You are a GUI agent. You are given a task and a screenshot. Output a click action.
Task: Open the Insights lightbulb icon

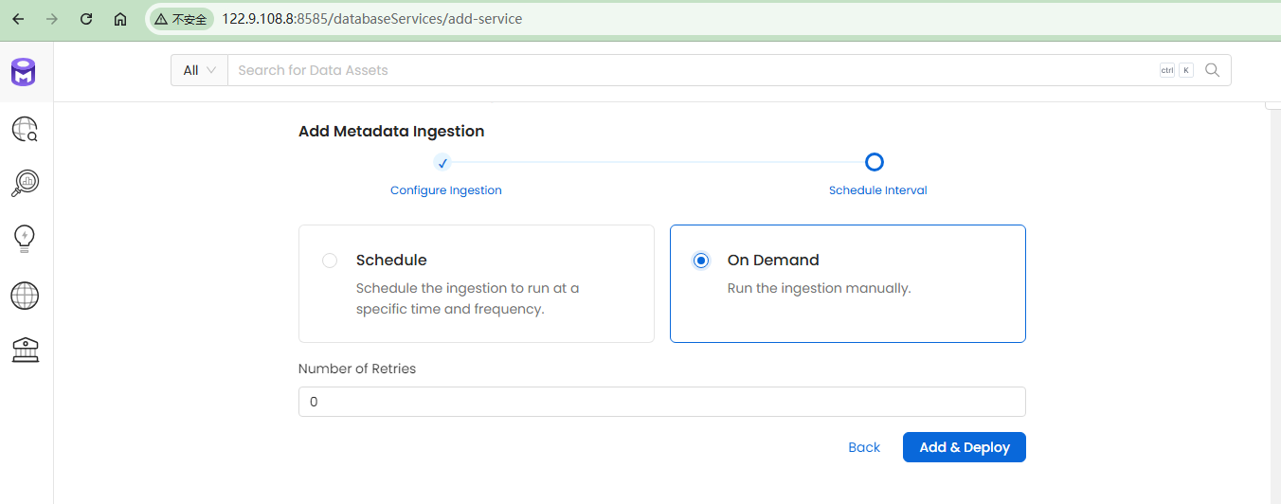25,238
